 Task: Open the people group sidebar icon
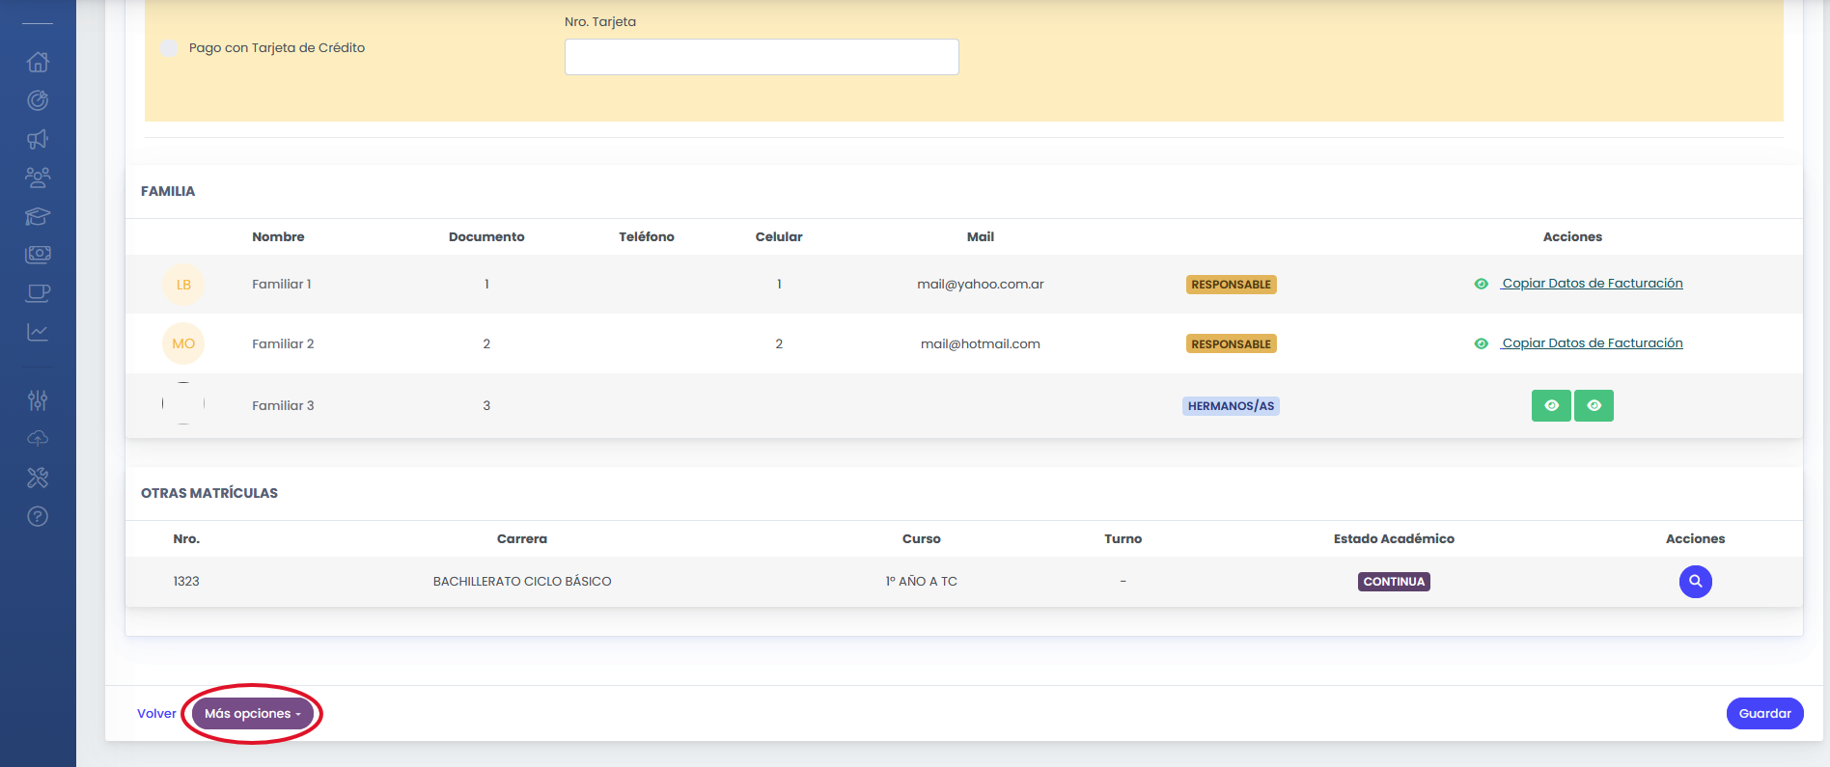(x=38, y=178)
